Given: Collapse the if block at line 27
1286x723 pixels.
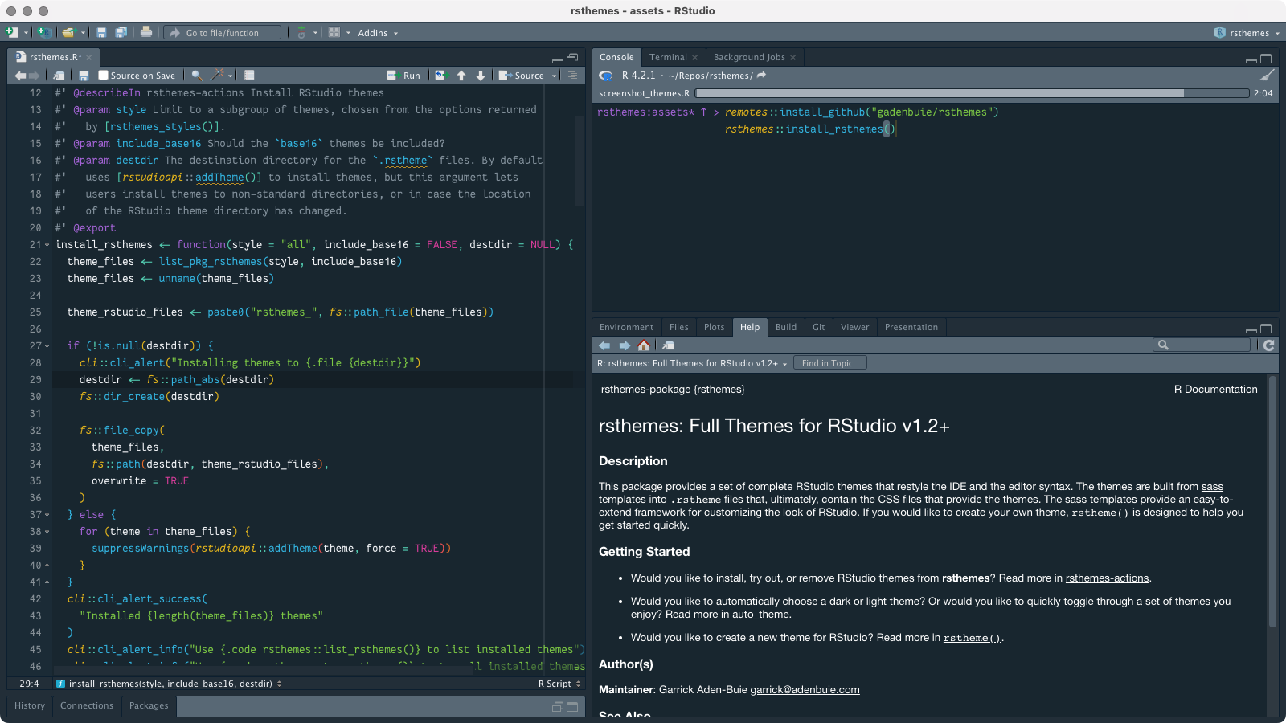Looking at the screenshot, I should click(x=47, y=346).
